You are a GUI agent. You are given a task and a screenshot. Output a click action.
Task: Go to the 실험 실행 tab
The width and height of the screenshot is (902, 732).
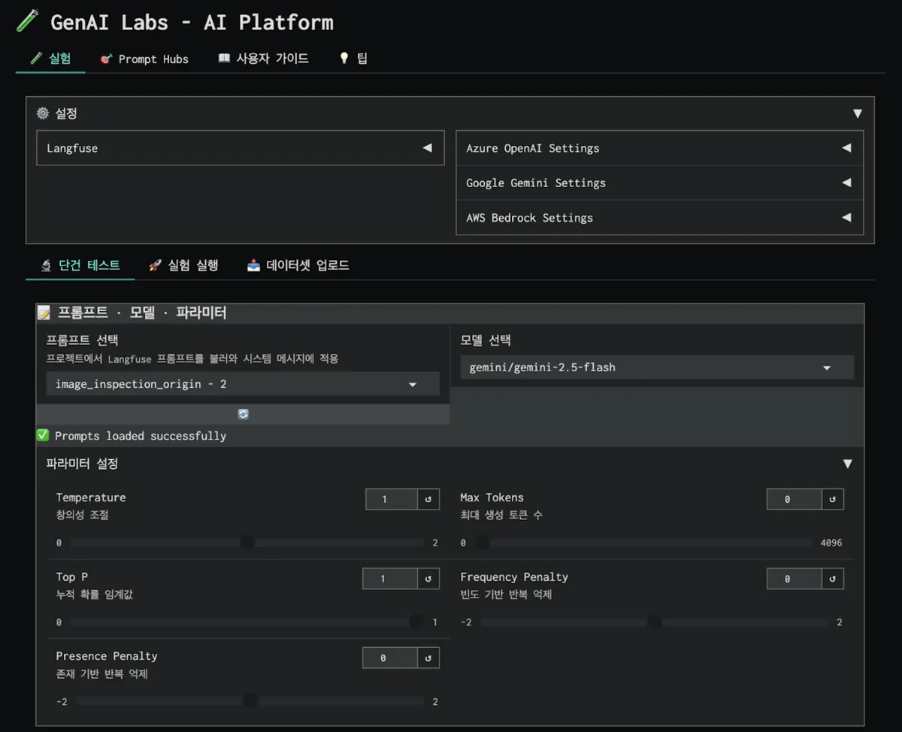183,265
